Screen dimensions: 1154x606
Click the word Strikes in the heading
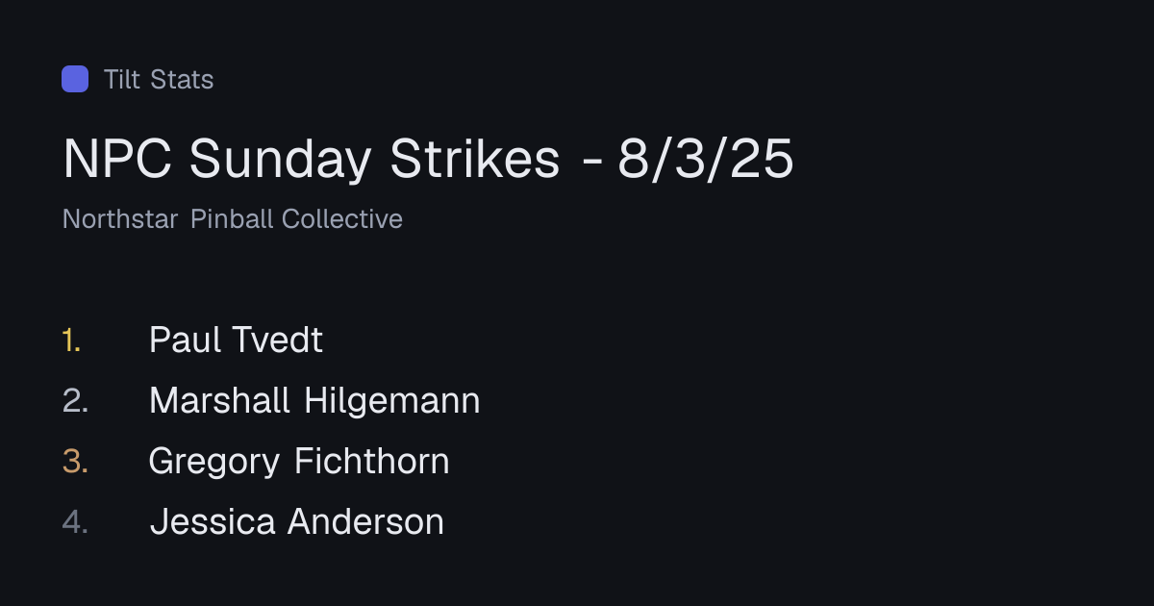(x=474, y=160)
